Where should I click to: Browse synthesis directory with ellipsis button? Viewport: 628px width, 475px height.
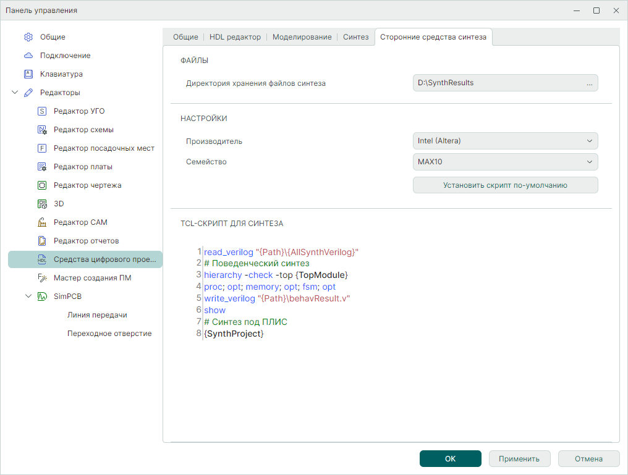[589, 83]
